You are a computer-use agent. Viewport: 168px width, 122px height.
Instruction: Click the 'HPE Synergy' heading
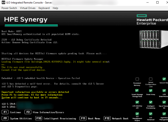[26, 20]
